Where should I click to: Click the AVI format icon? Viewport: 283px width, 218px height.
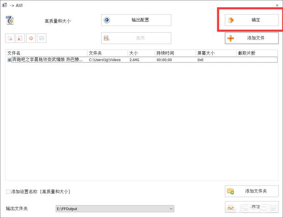(10, 20)
